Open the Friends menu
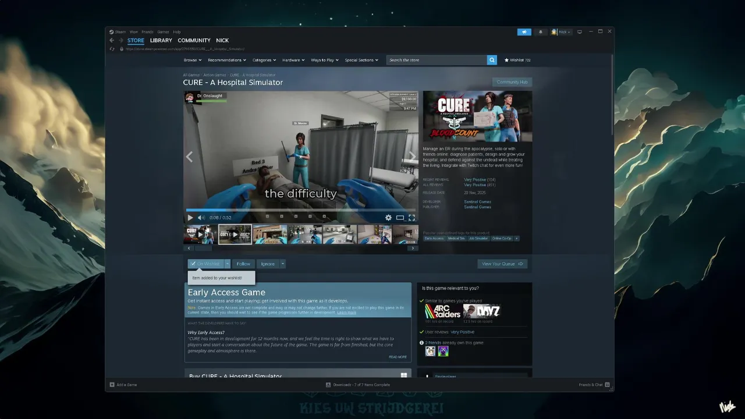The image size is (745, 419). pos(147,32)
